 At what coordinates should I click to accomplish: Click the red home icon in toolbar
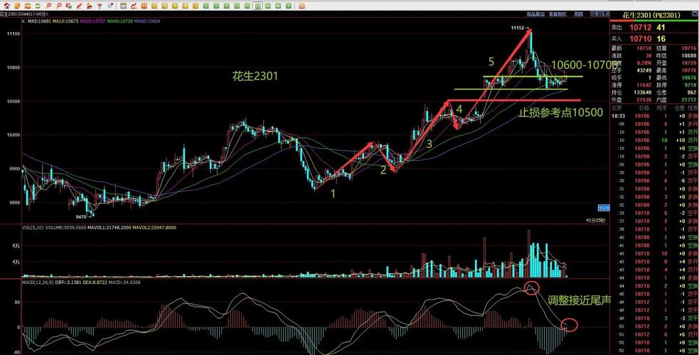[6, 6]
